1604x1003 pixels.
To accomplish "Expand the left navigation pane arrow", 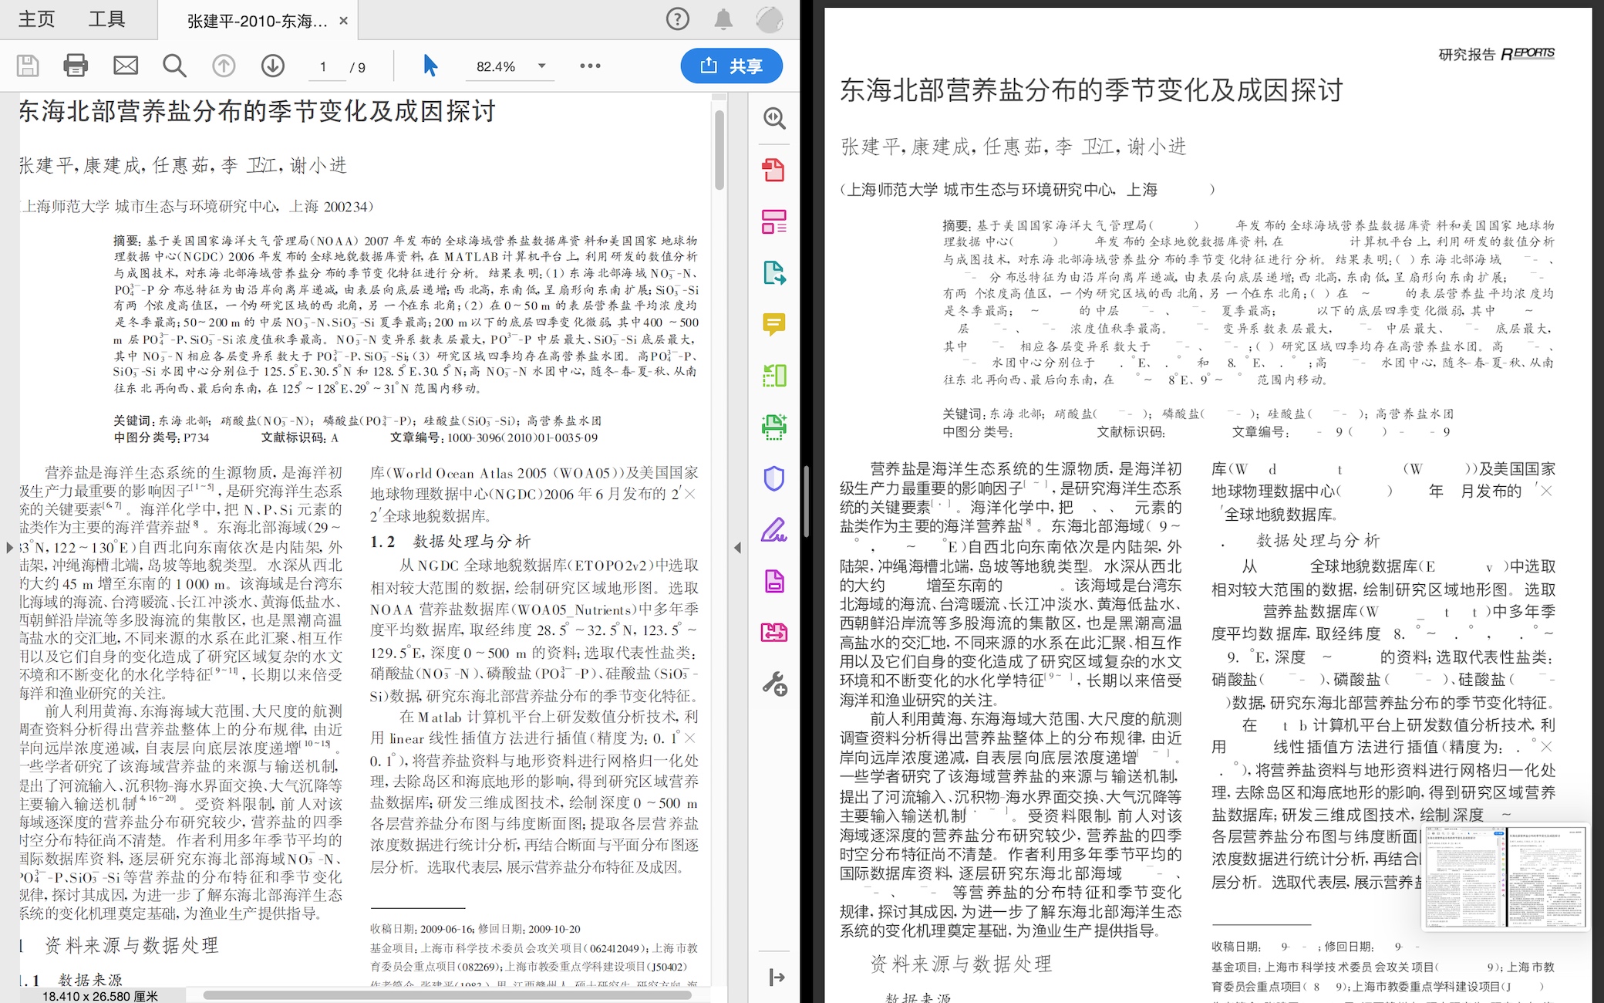I will pyautogui.click(x=9, y=547).
